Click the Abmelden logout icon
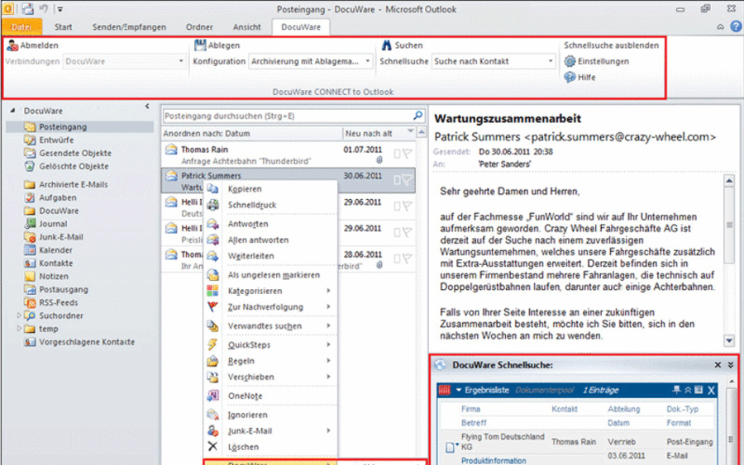 coord(12,45)
